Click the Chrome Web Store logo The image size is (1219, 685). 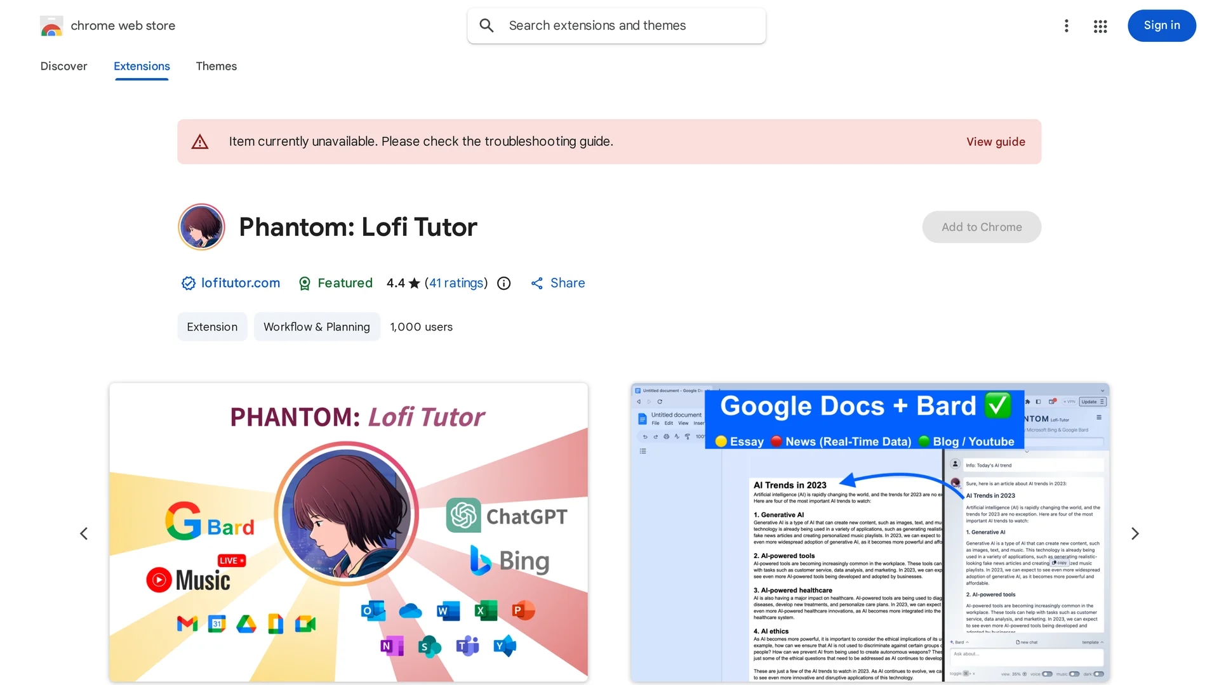click(x=51, y=26)
